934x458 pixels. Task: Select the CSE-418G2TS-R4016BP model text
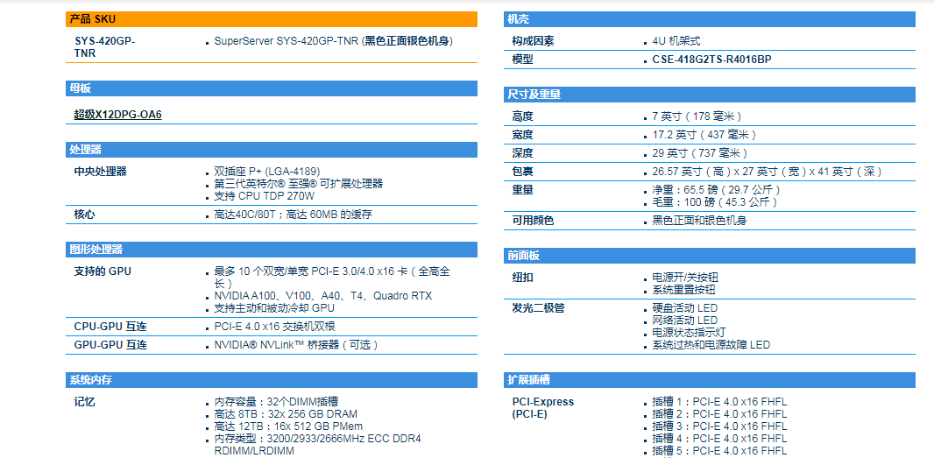coord(711,60)
